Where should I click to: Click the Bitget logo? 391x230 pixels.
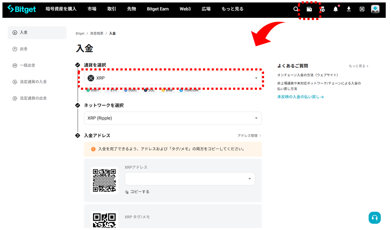[22, 9]
